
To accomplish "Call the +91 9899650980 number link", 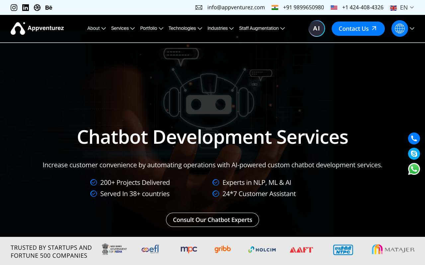I will pos(303,7).
